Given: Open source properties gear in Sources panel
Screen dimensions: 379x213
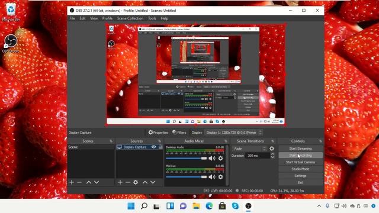Looking at the screenshot, I should (136, 182).
